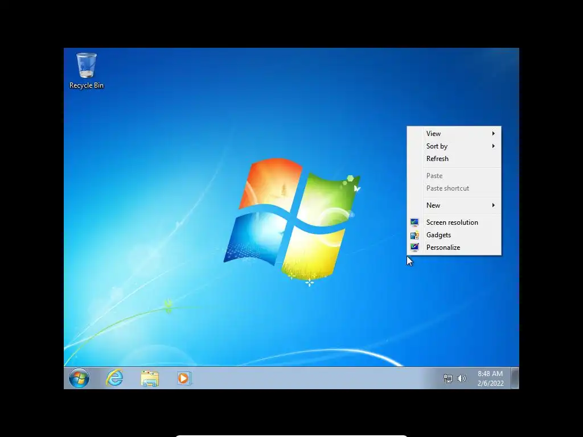Select the Recycle Bin label text

pyautogui.click(x=87, y=85)
